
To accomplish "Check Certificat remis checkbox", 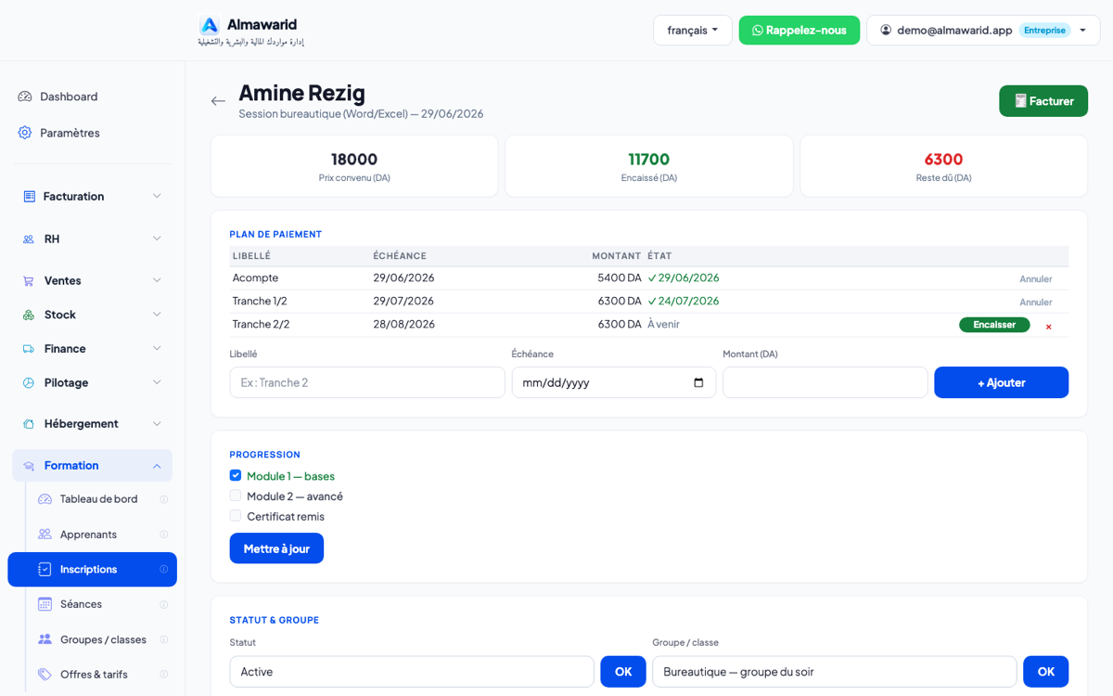I will pyautogui.click(x=236, y=515).
